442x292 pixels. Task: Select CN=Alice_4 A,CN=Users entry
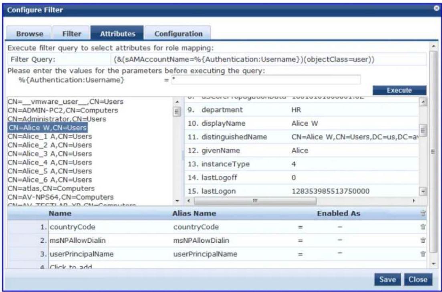(x=50, y=163)
